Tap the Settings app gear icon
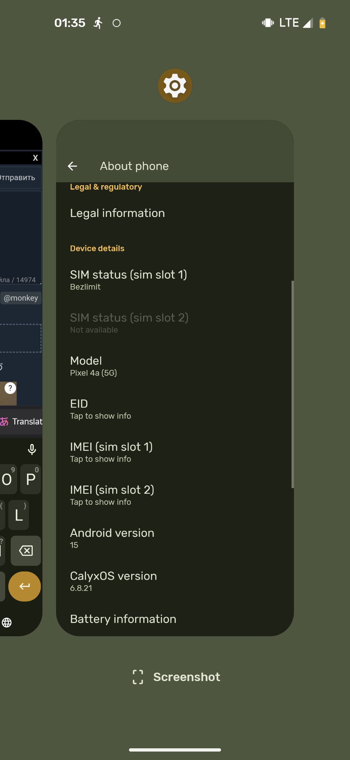The height and width of the screenshot is (760, 350). point(175,86)
